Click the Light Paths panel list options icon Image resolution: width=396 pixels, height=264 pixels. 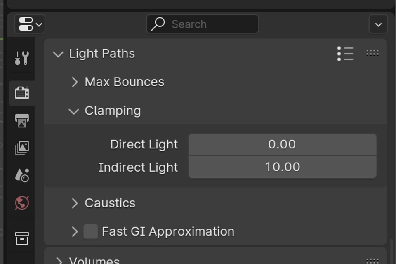pos(345,53)
